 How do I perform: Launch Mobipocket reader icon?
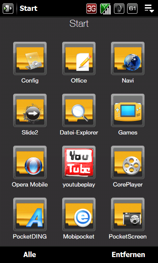[x=79, y=214]
